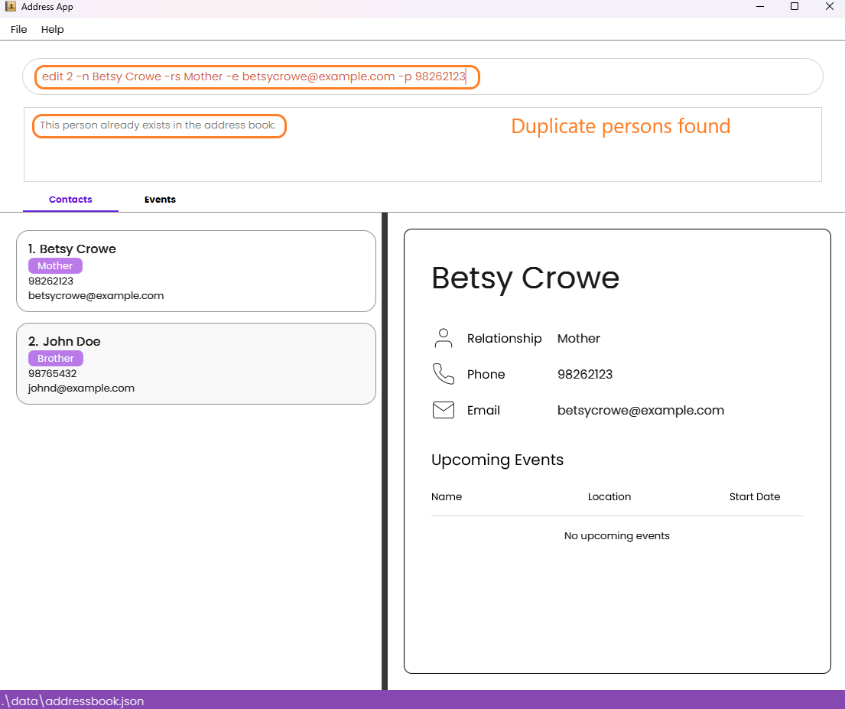Select the Betsy Crowe contact card
Viewport: 845px width, 709px height.
pyautogui.click(x=197, y=272)
